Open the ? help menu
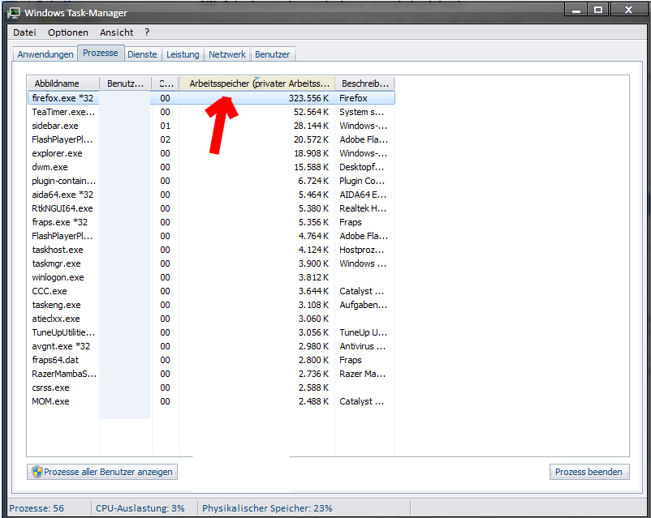 point(147,32)
